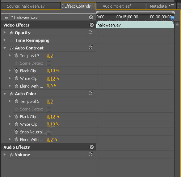
Task: Edit Auto Contrast Temporal Smoothing value 0,0
Action: (50, 56)
